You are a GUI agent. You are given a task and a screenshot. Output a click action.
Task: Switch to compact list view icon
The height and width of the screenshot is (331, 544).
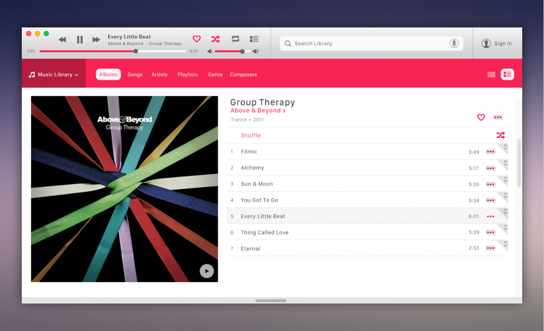click(491, 74)
